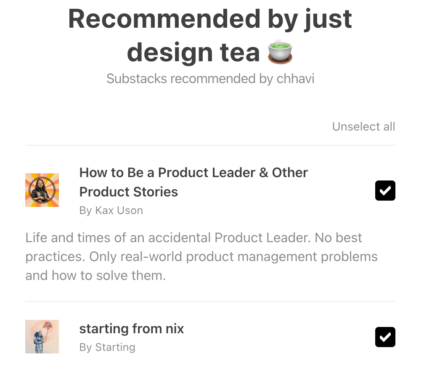
Task: Click the By Starting byline
Action: 107,347
